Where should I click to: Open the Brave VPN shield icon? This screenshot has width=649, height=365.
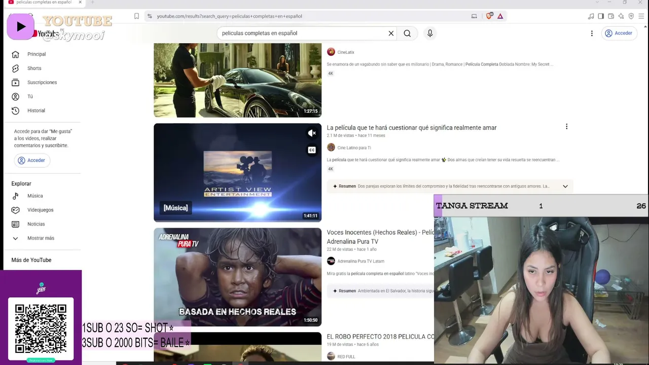click(x=631, y=16)
